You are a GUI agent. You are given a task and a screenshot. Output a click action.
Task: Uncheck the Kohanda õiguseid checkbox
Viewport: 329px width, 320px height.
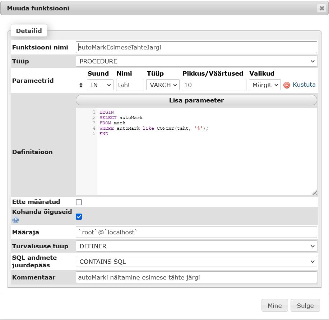tap(79, 216)
